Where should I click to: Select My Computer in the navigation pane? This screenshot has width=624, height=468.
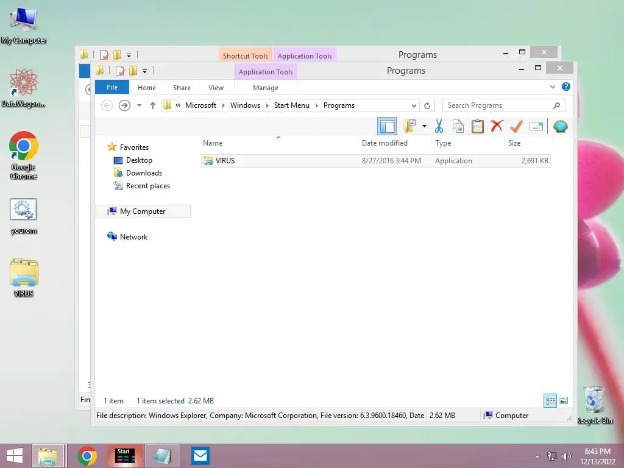click(143, 211)
